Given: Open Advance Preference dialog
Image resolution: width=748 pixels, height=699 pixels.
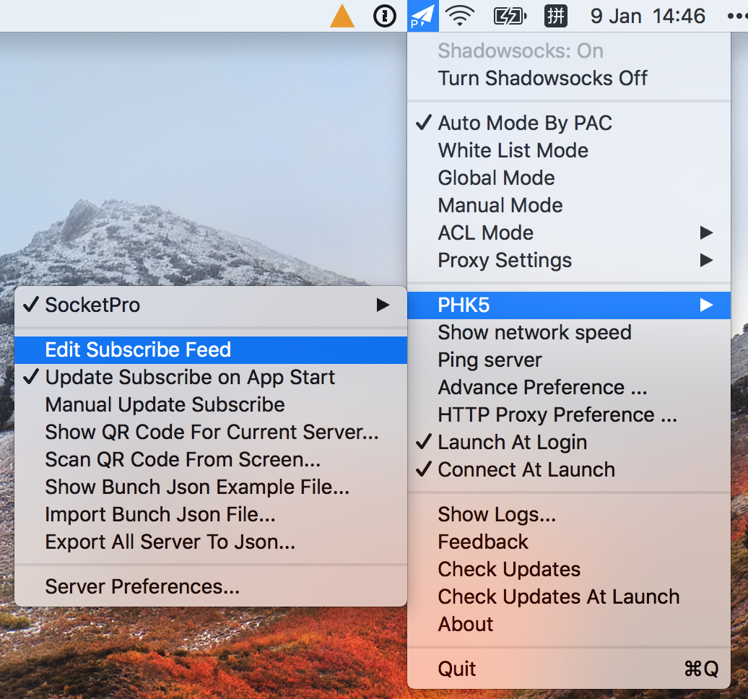Looking at the screenshot, I should pyautogui.click(x=569, y=388).
